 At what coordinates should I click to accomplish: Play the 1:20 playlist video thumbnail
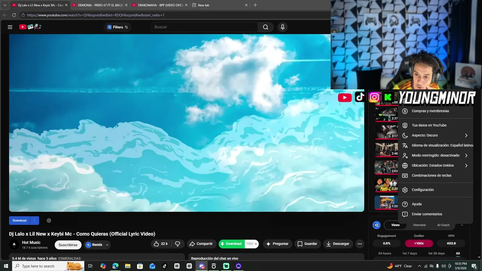tap(386, 202)
